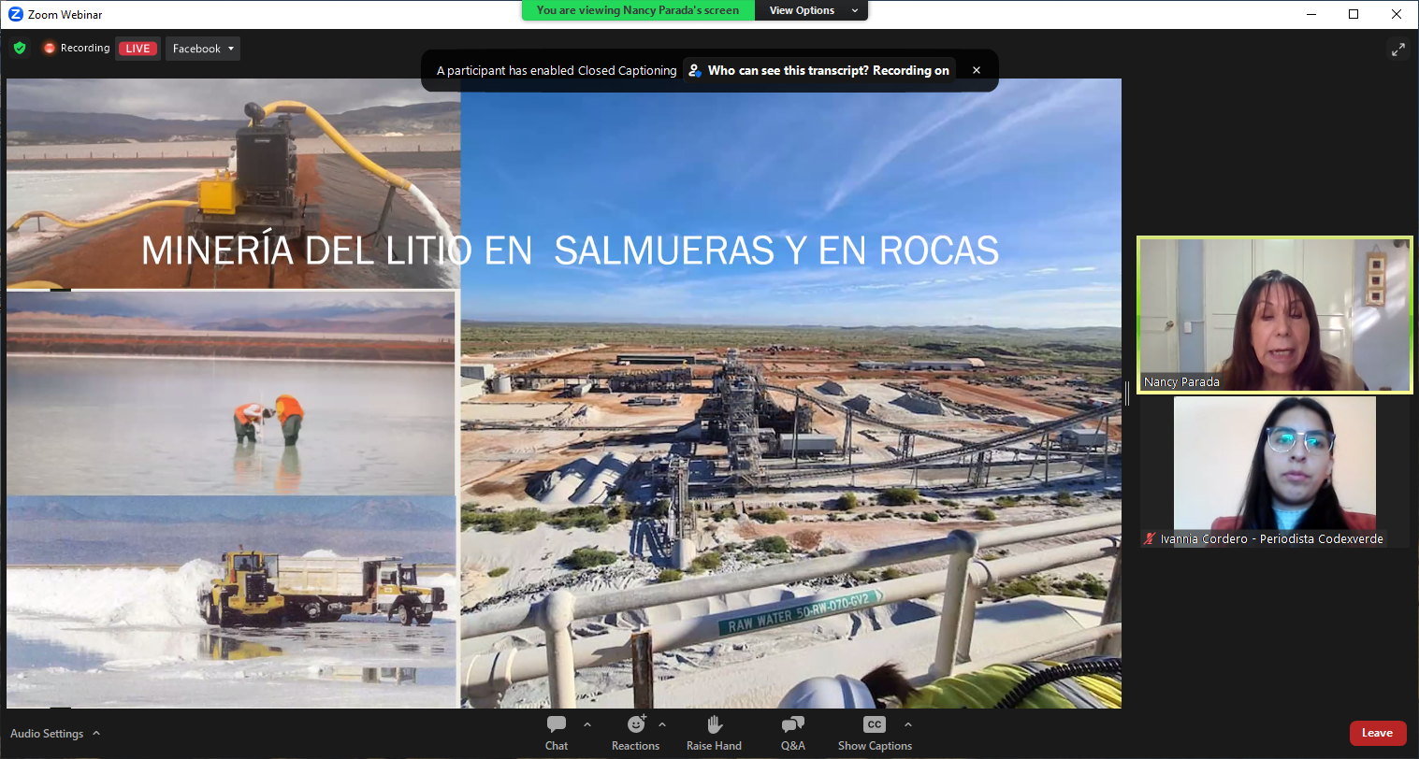Expand the caret next to Chat
The height and width of the screenshot is (759, 1419).
click(587, 724)
